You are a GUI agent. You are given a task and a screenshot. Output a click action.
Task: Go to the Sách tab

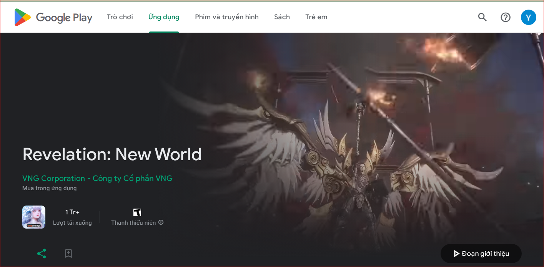click(x=282, y=17)
